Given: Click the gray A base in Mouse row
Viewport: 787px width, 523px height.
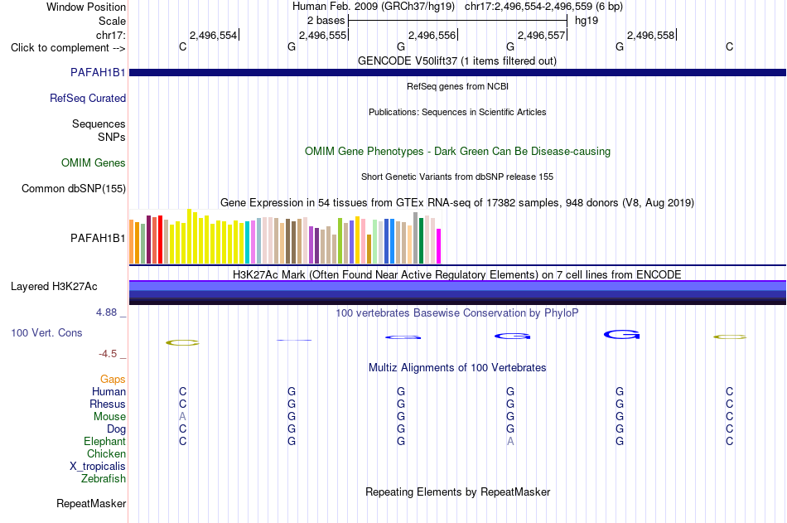Looking at the screenshot, I should (x=182, y=416).
